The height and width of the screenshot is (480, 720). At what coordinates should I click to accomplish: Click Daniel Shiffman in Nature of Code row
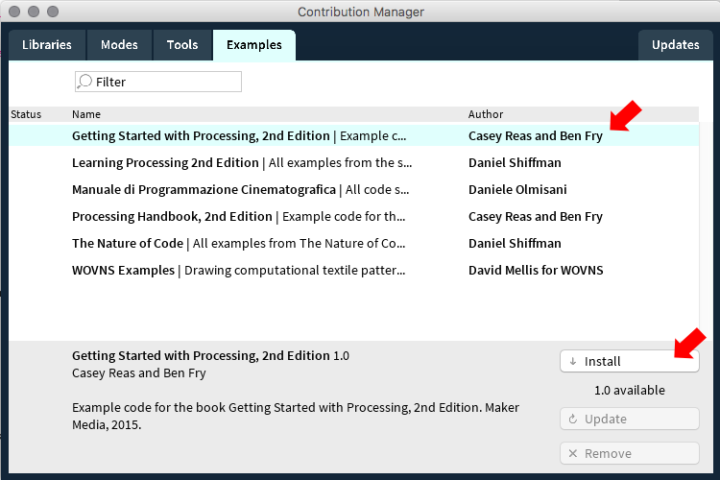[515, 244]
